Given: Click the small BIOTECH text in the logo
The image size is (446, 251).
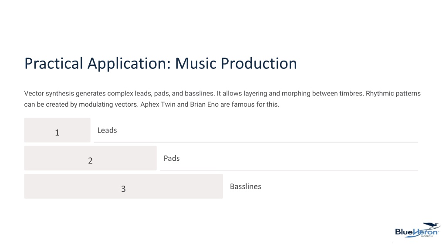Looking at the screenshot, I should tap(427, 236).
